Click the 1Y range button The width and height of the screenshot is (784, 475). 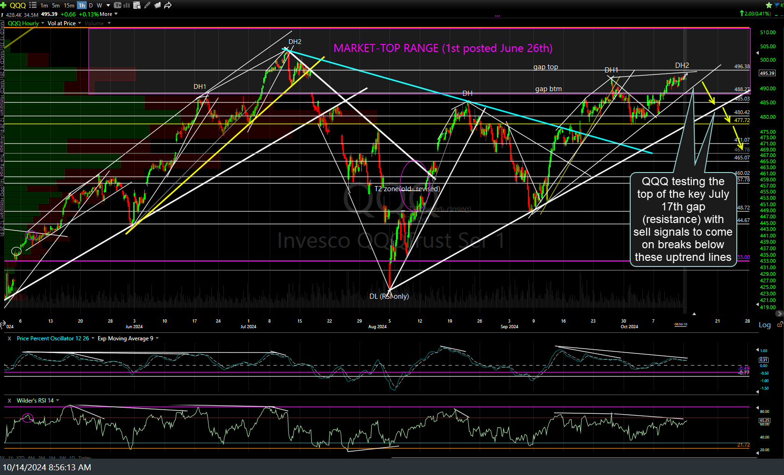(10, 458)
